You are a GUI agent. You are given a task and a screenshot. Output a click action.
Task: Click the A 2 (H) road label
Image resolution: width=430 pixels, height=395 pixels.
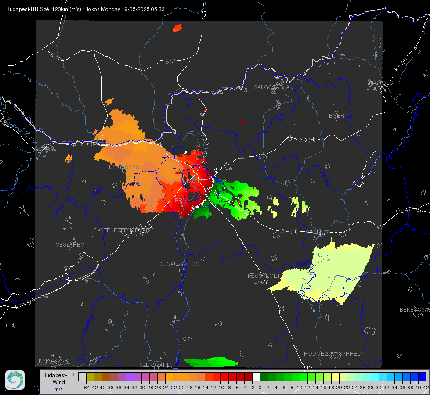coord(206,150)
